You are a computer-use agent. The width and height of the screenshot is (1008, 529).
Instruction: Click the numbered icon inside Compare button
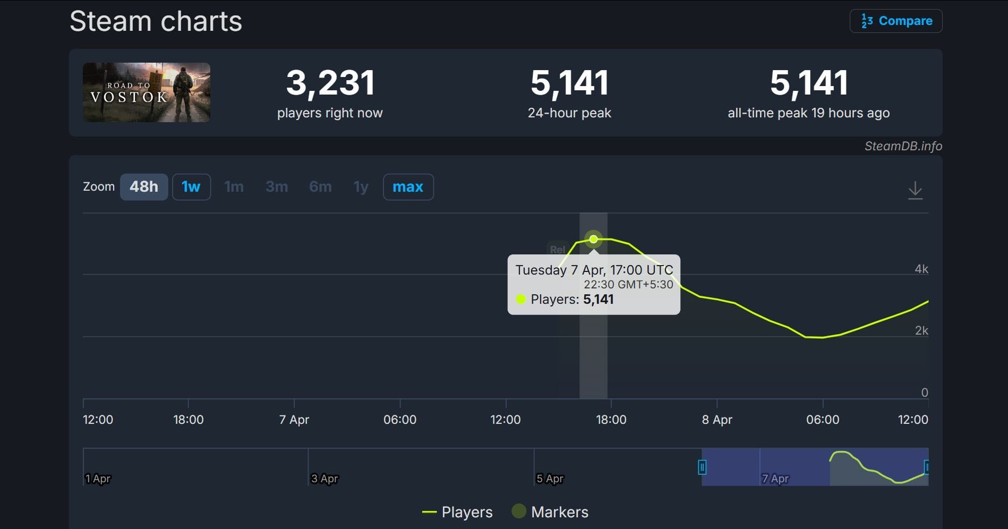(x=867, y=21)
